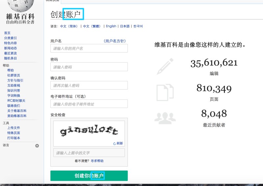Click the 帮助 sidebar section heading
Image resolution: width=263 pixels, height=186 pixels.
(x=6, y=65)
